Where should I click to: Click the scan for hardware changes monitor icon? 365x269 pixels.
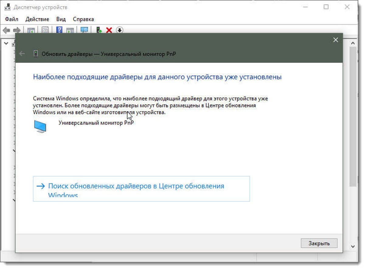[84, 30]
